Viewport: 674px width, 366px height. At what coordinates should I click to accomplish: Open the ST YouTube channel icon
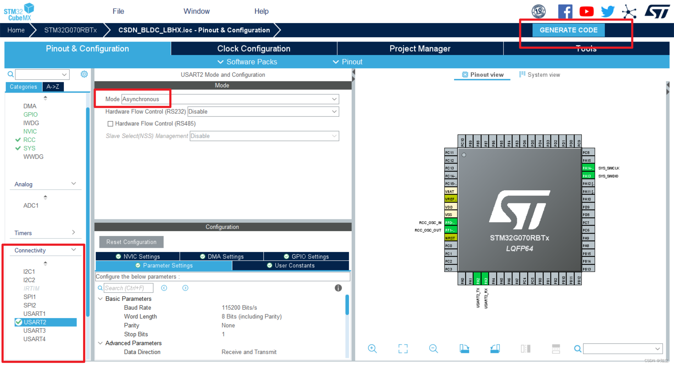(586, 11)
